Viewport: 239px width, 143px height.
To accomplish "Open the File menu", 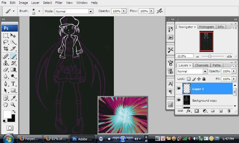I will pyautogui.click(x=4, y=3).
